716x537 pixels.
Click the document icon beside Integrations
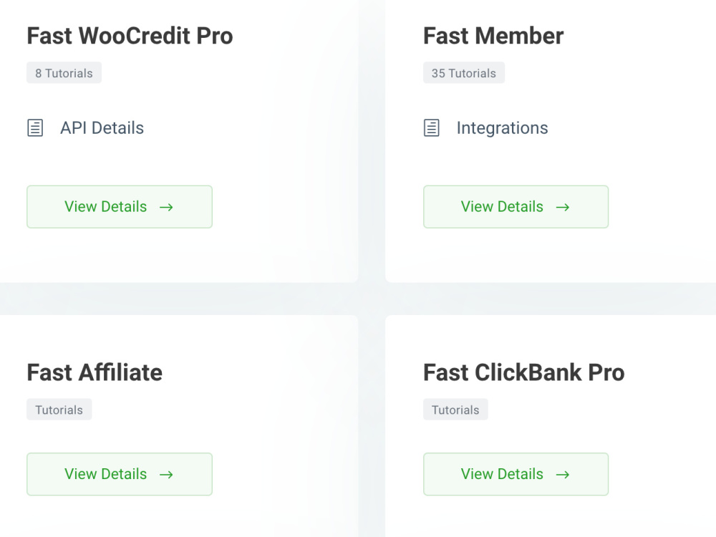[432, 128]
